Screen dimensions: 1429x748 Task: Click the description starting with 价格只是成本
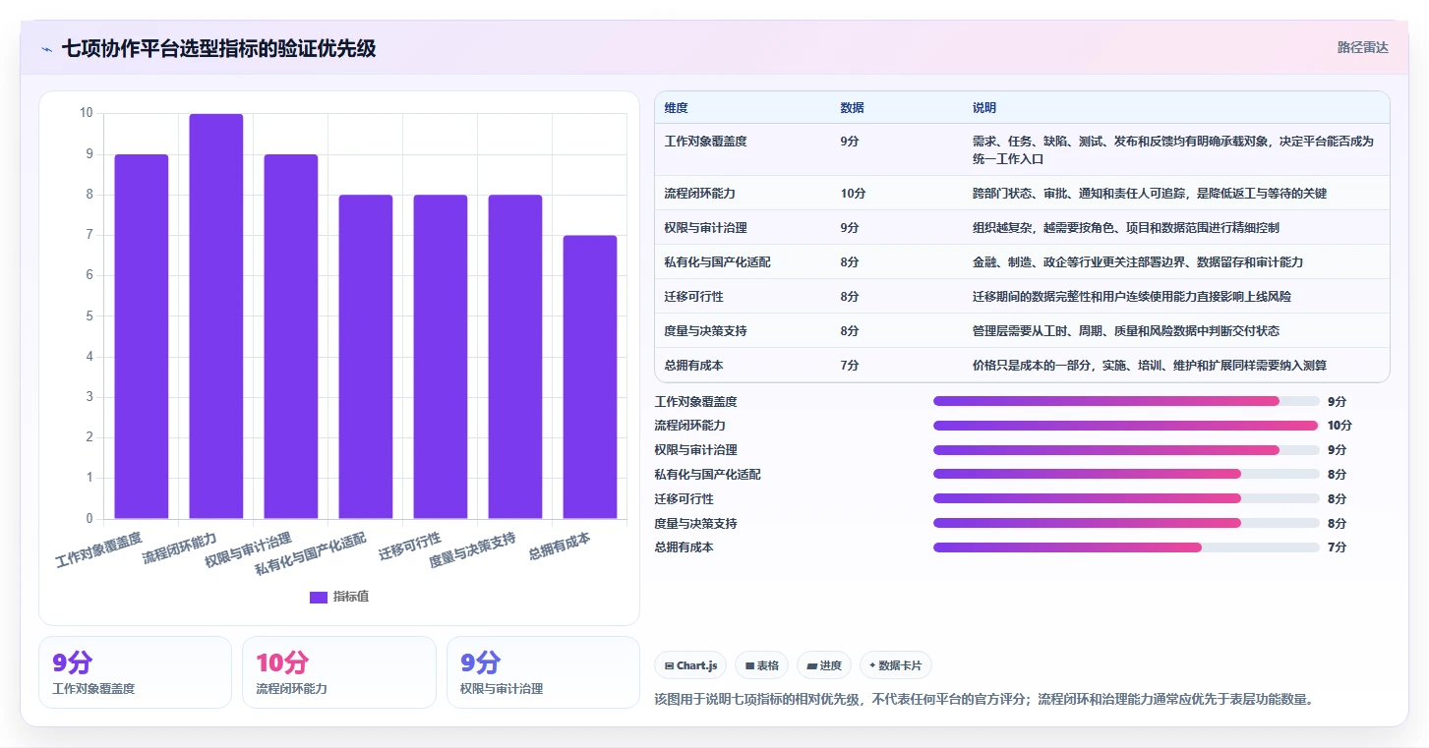pos(1150,365)
